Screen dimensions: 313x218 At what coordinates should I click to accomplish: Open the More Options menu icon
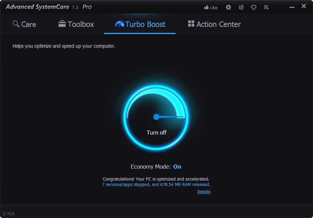coord(266,7)
